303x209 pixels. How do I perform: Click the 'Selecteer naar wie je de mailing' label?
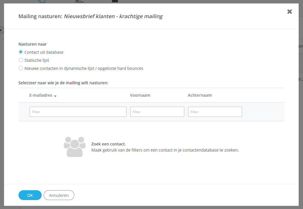(x=63, y=83)
